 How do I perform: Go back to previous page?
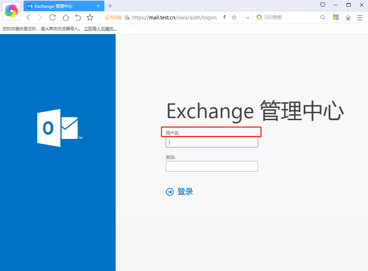tap(28, 17)
